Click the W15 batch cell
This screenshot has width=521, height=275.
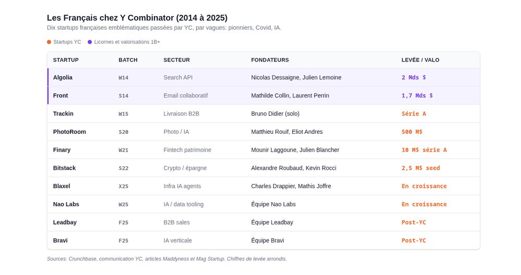[x=123, y=114]
